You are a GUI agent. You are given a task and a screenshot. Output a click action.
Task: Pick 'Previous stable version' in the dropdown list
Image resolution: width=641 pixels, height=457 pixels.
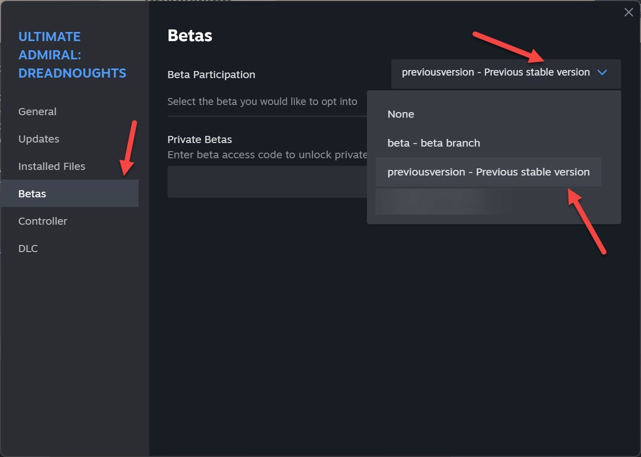(488, 172)
